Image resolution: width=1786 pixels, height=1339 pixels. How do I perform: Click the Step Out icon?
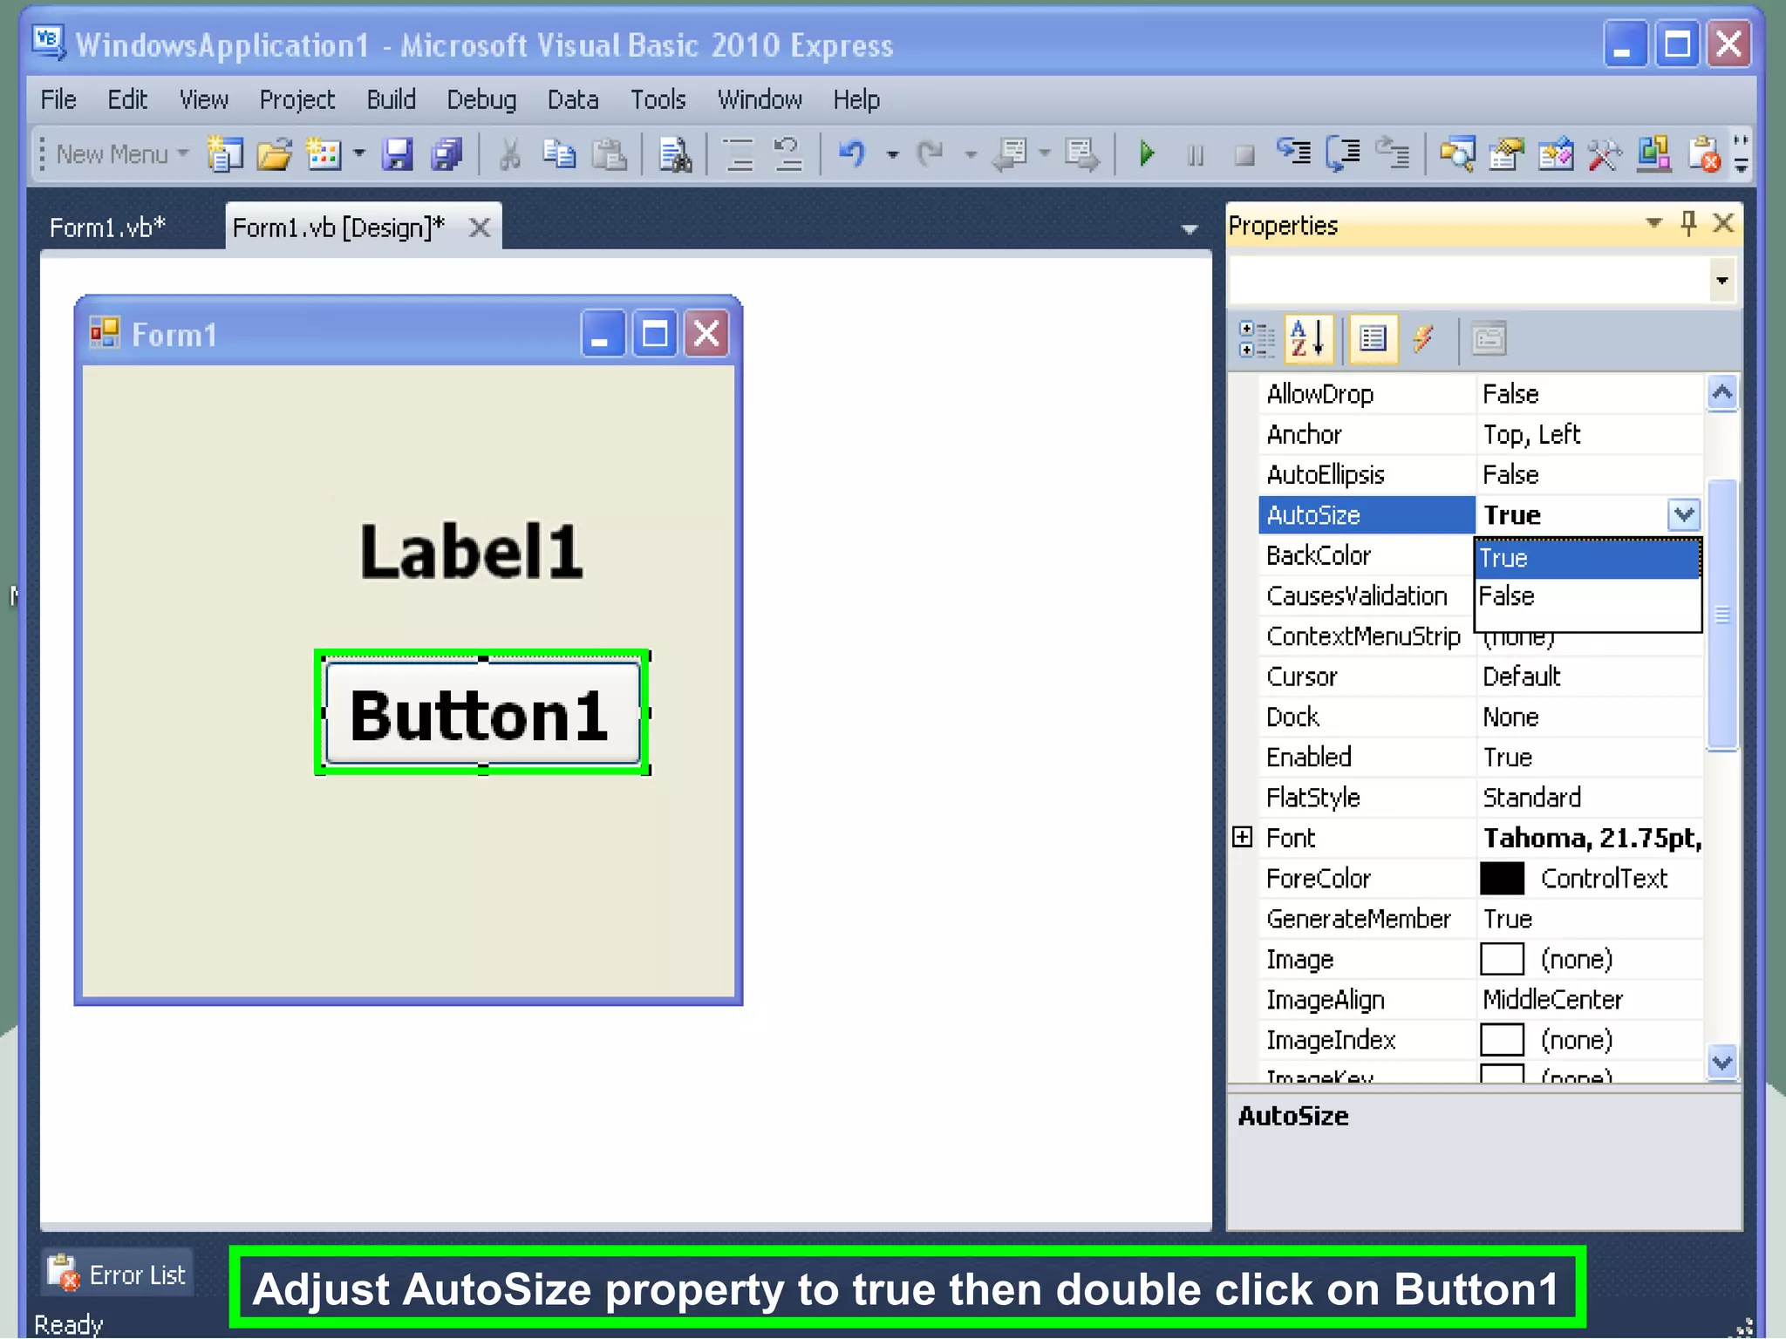[x=1393, y=153]
